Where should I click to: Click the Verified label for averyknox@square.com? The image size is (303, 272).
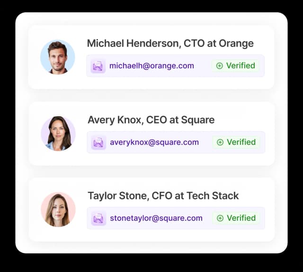pyautogui.click(x=241, y=142)
